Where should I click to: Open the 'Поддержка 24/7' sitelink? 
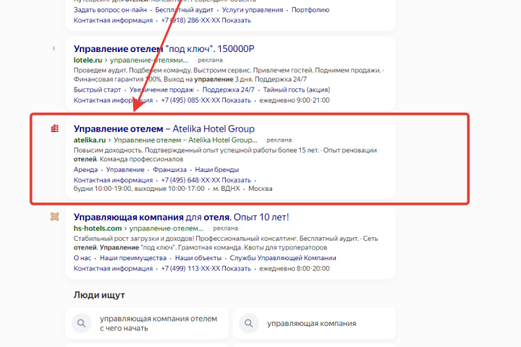pyautogui.click(x=228, y=90)
